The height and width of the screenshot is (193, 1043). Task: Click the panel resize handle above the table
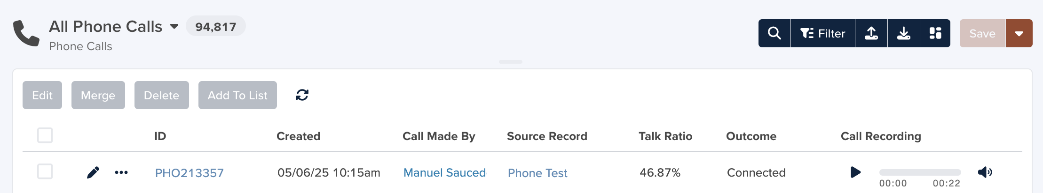[511, 62]
